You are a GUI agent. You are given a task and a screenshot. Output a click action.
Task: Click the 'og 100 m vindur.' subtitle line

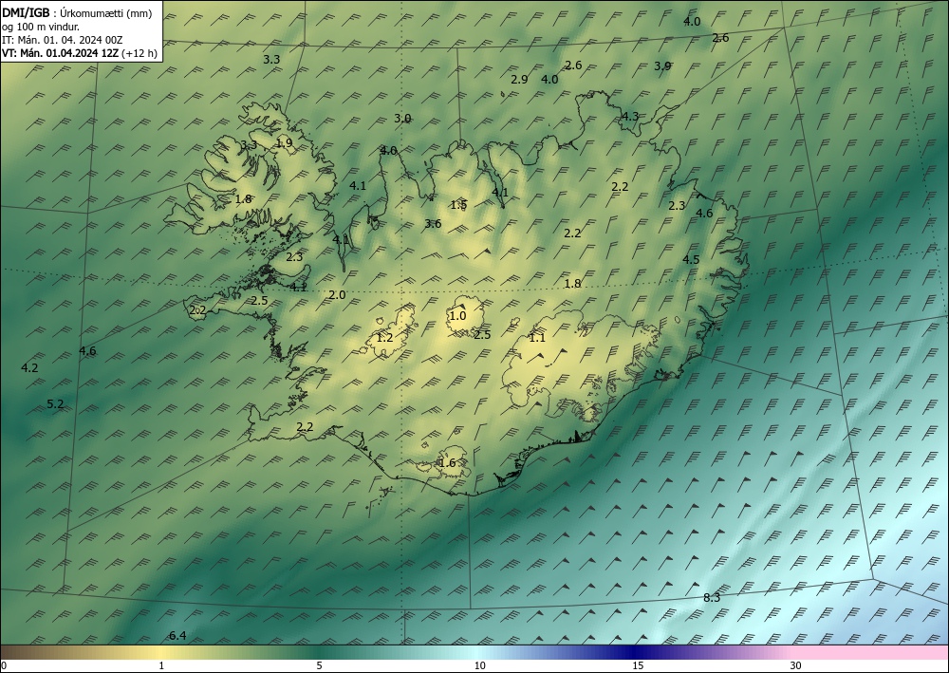pyautogui.click(x=41, y=27)
